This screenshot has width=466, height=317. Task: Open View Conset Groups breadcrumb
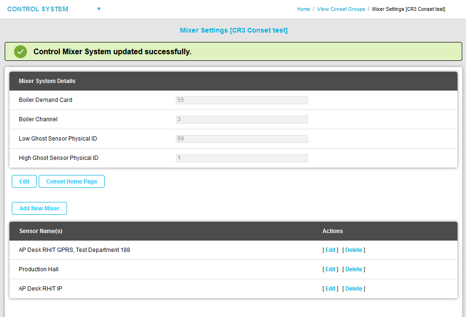coord(341,9)
